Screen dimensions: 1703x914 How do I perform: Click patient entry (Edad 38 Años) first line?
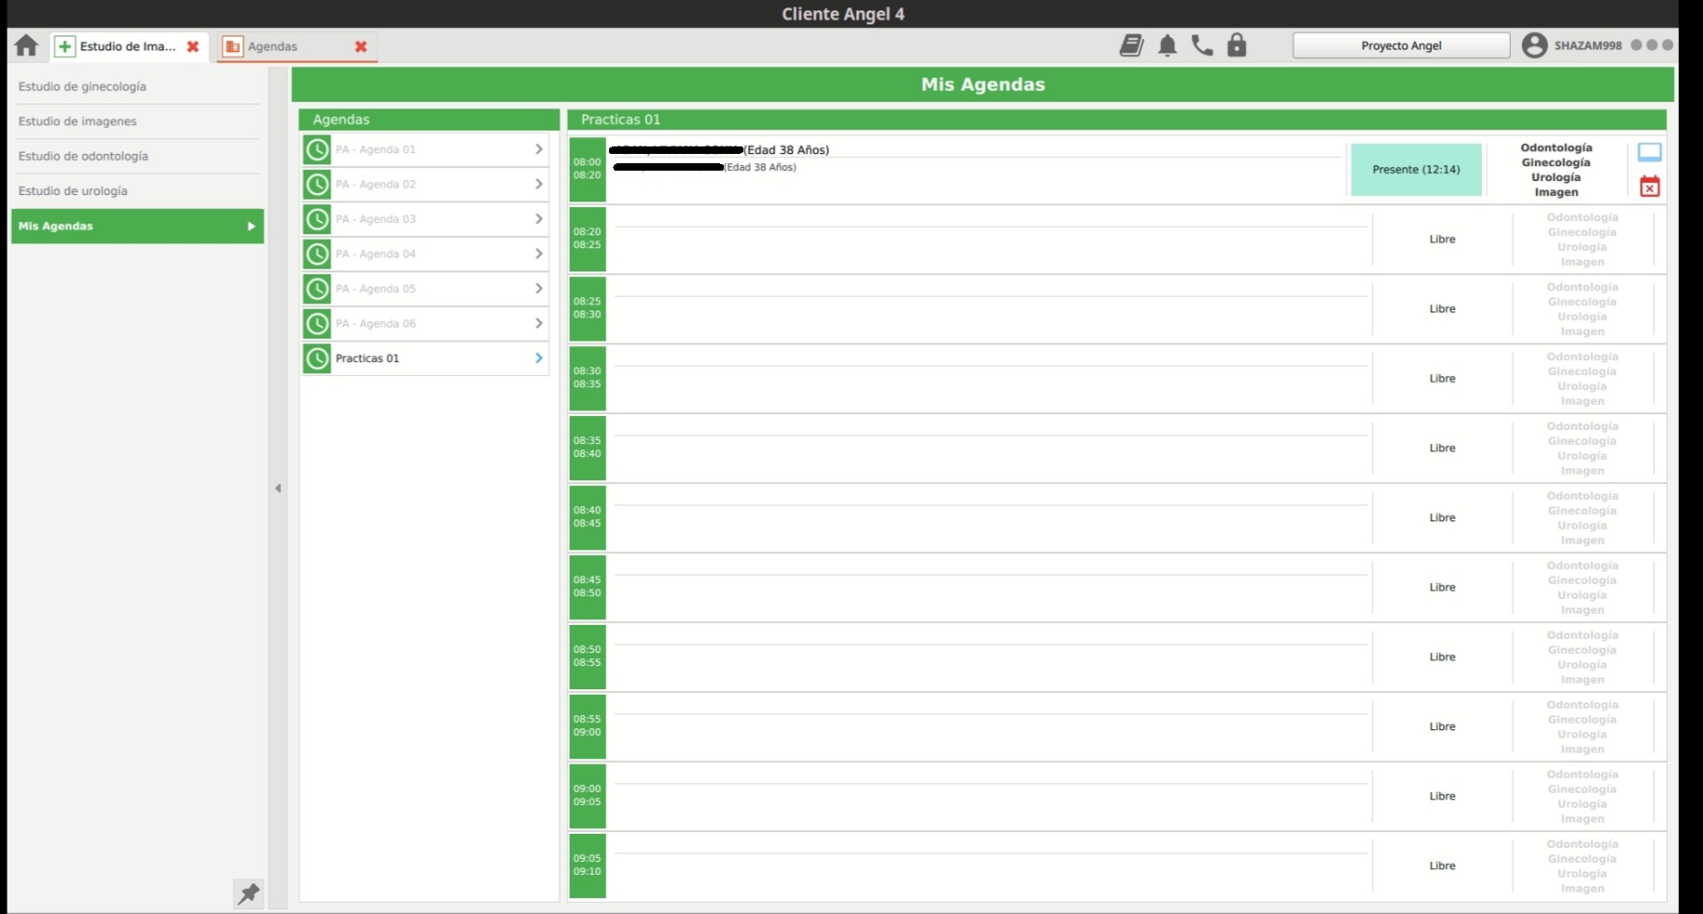(719, 149)
